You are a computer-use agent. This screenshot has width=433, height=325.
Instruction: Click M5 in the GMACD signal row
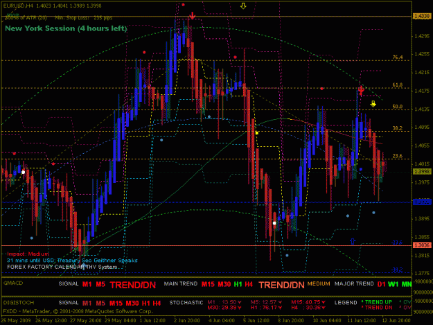[100, 284]
